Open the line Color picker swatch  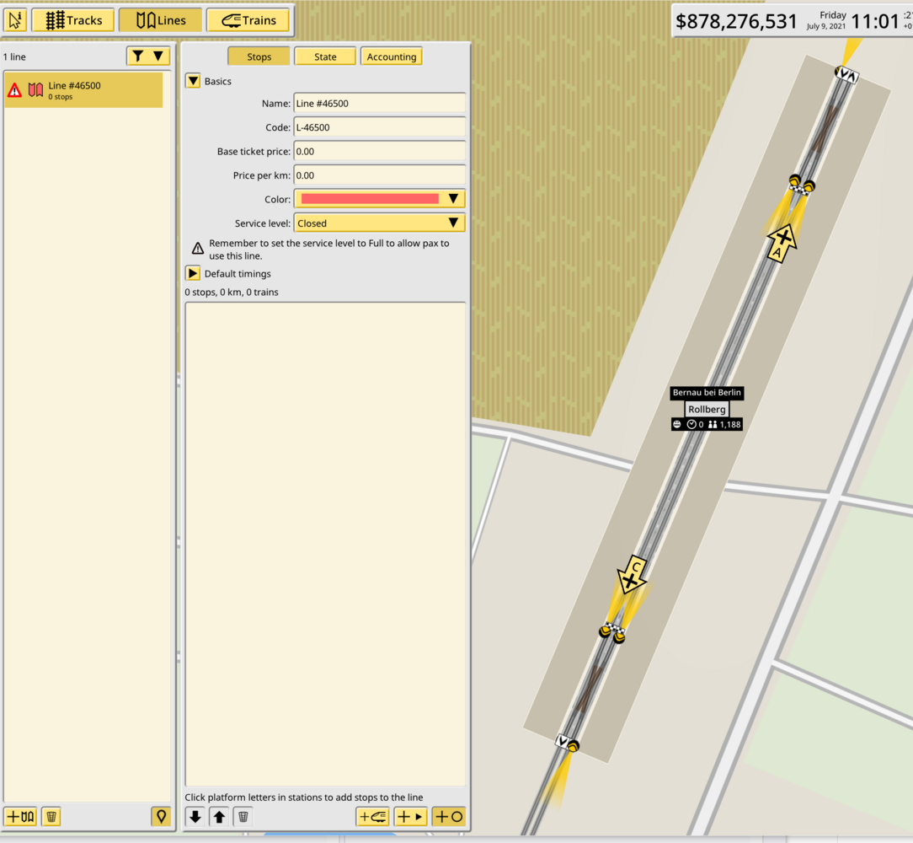[375, 199]
